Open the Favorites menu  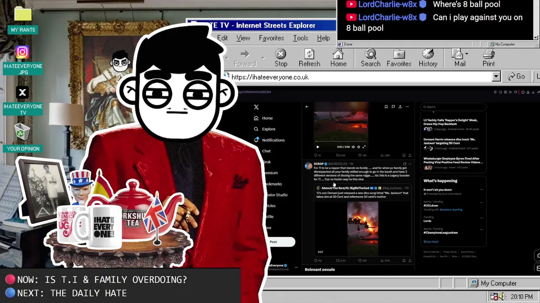coord(271,38)
